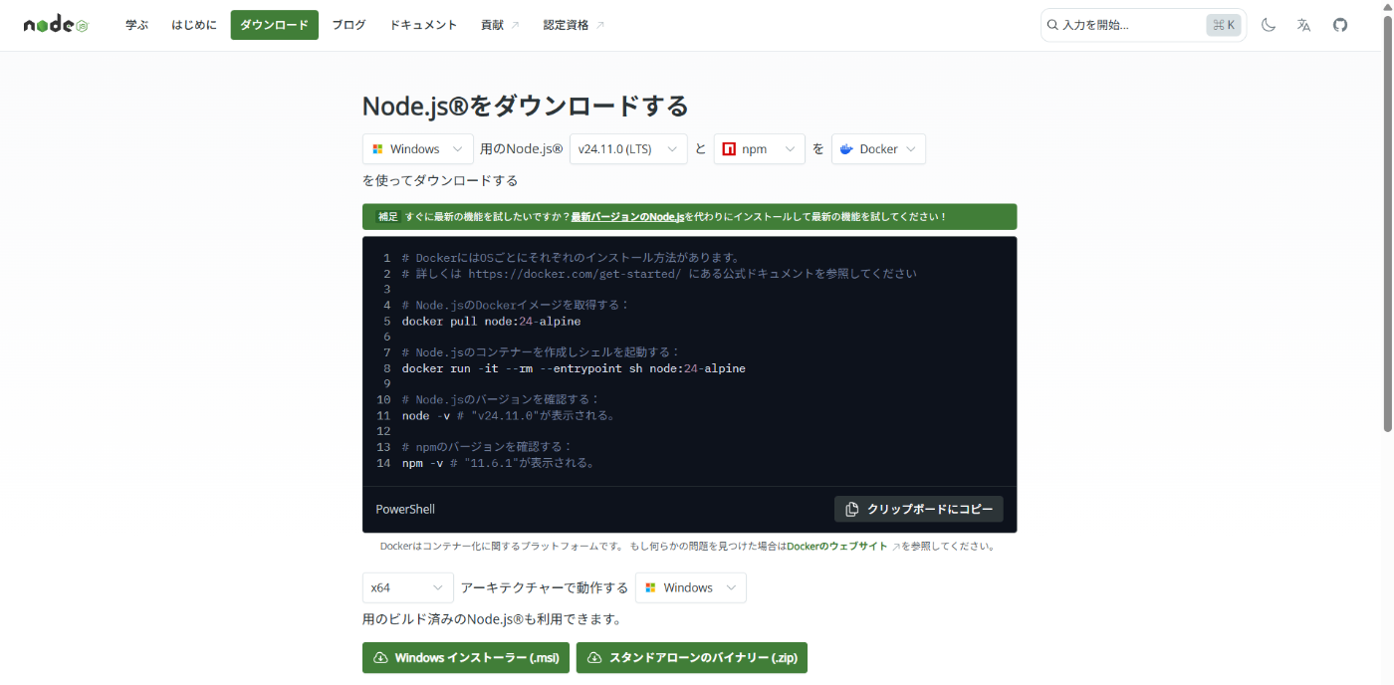Viewport: 1394px width, 685px height.
Task: Click the Node.js logo in header
Action: point(56,25)
